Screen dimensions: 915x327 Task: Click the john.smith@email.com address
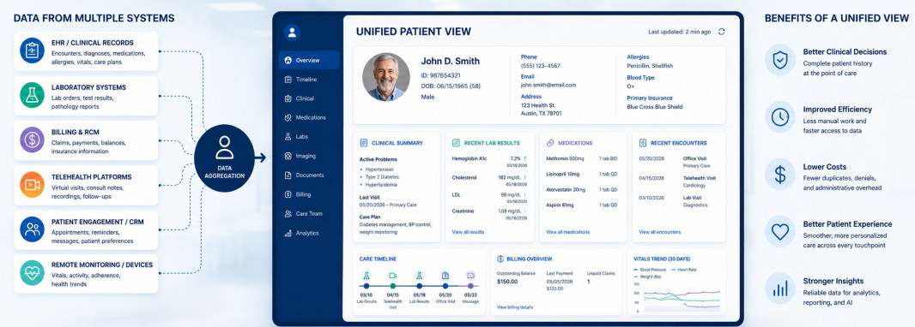click(x=548, y=85)
